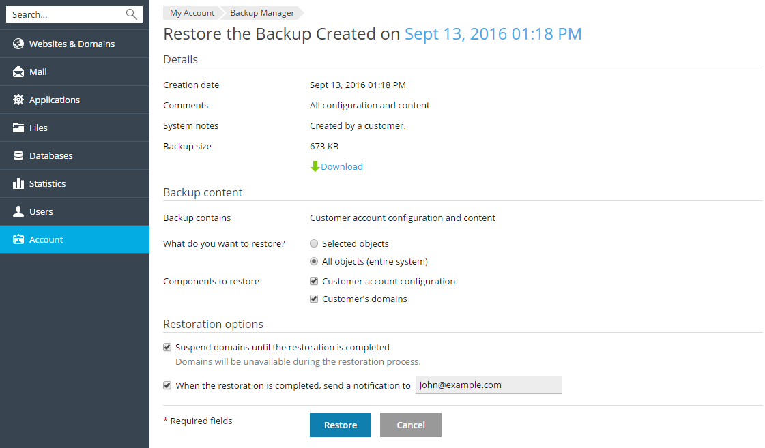The height and width of the screenshot is (448, 765).
Task: Open Websites & Domains from the sidebar
Action: [x=16, y=43]
